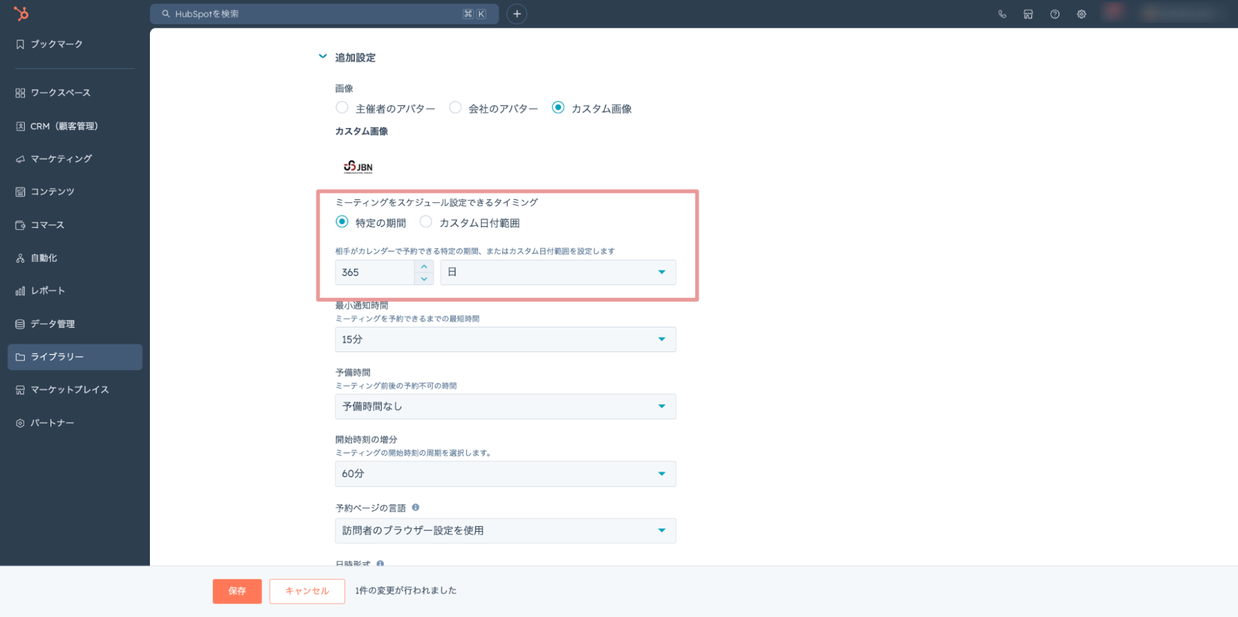Click the CRM contact icon

point(20,126)
